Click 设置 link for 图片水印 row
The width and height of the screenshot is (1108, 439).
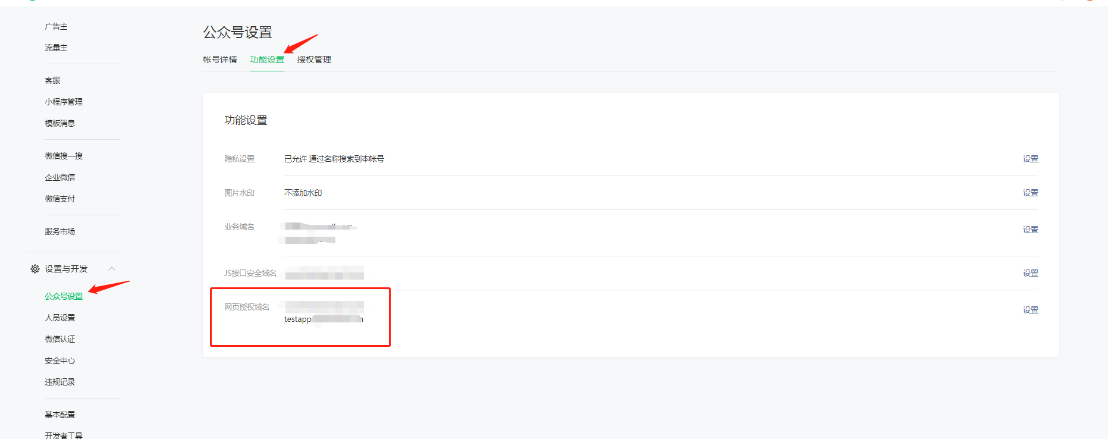coord(1031,193)
